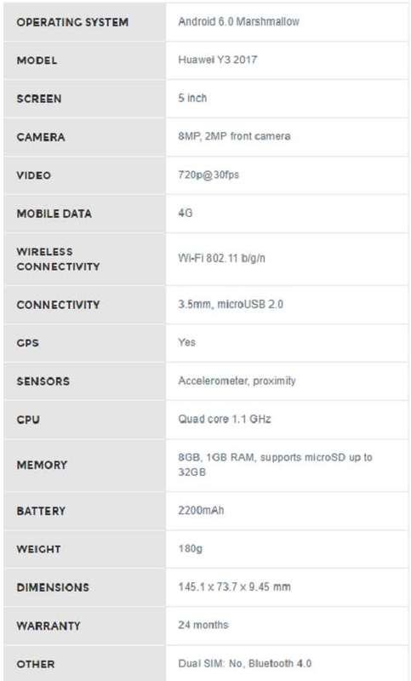Select the Android 6.0 Marshmallow value
This screenshot has width=411, height=681.
point(238,21)
